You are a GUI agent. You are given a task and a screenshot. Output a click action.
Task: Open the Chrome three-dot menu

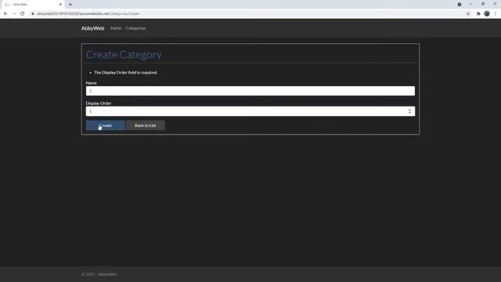coord(496,14)
